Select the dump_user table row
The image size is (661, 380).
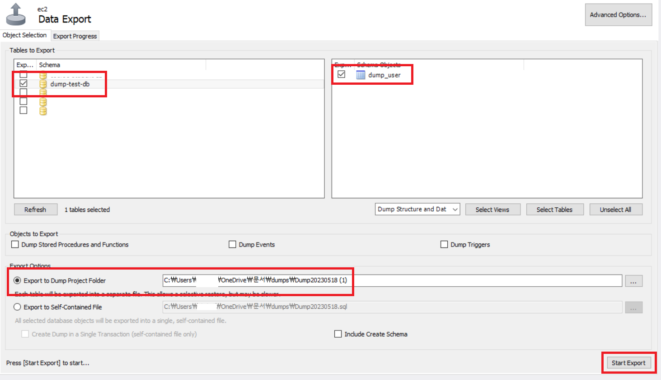coord(487,75)
